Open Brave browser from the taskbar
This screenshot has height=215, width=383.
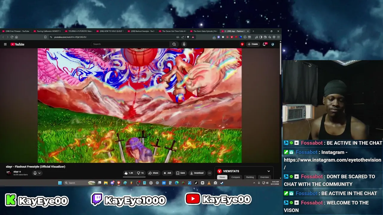pyautogui.click(x=119, y=183)
